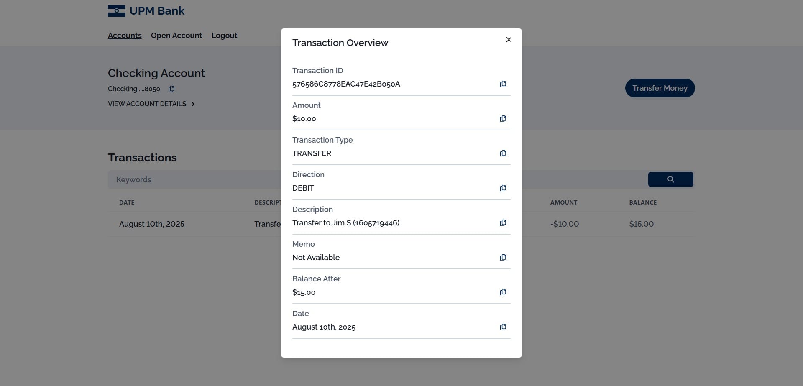The image size is (803, 386).
Task: Copy the transaction Date value
Action: (503, 327)
